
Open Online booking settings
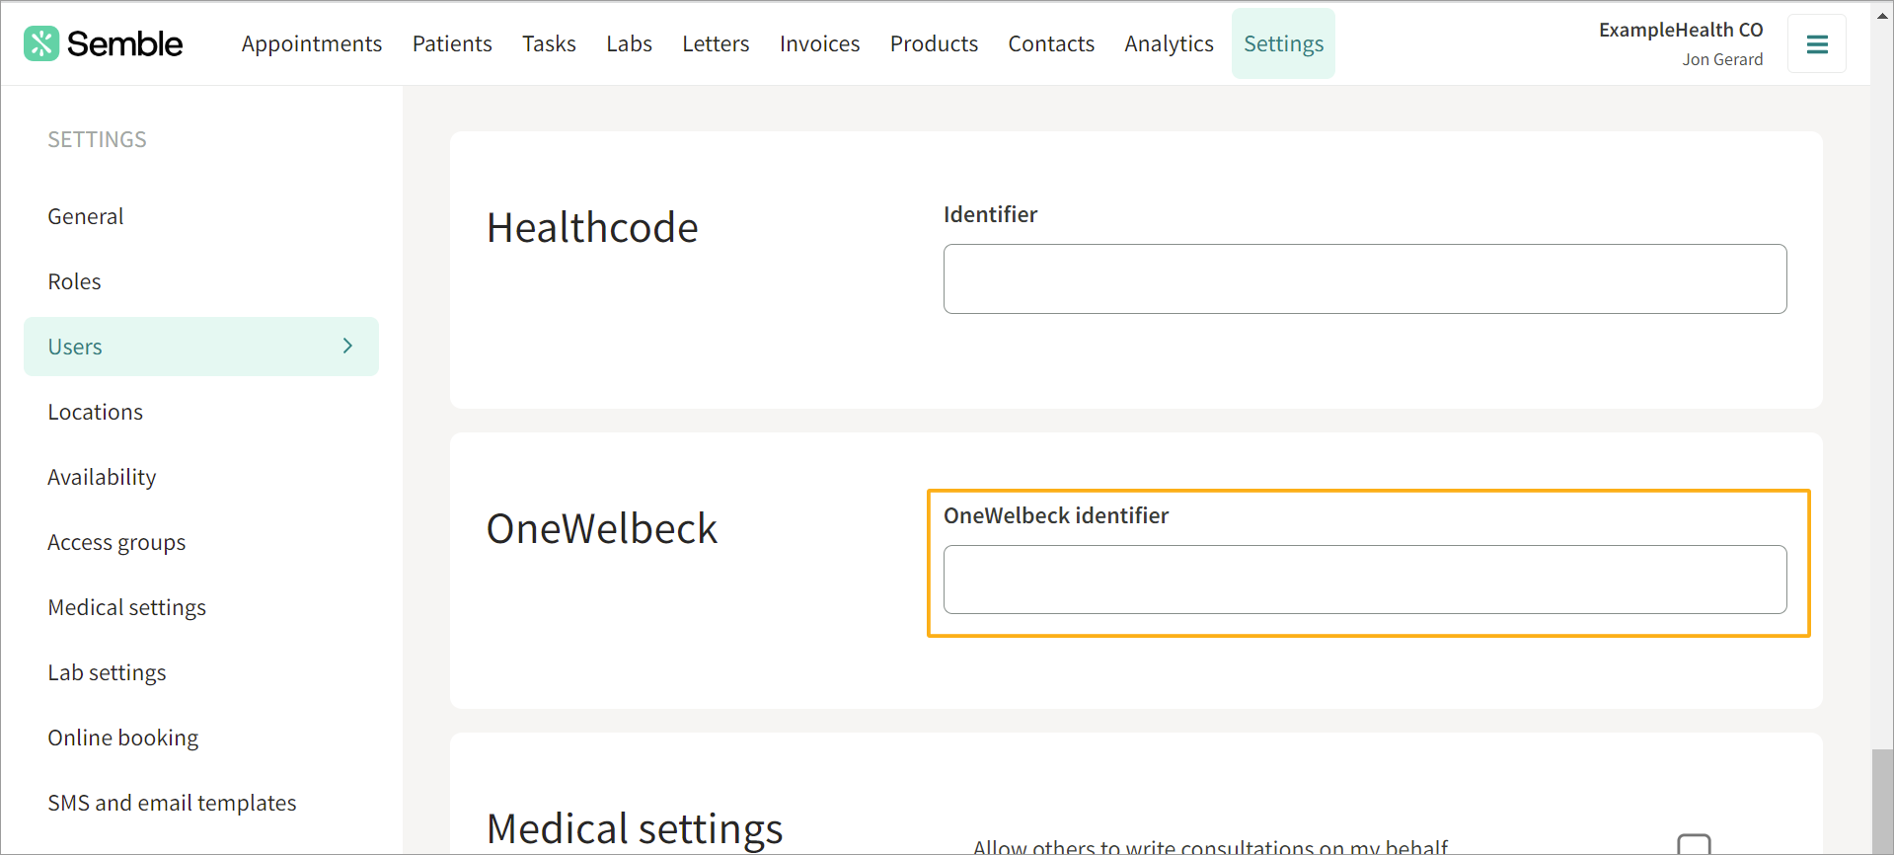point(123,738)
